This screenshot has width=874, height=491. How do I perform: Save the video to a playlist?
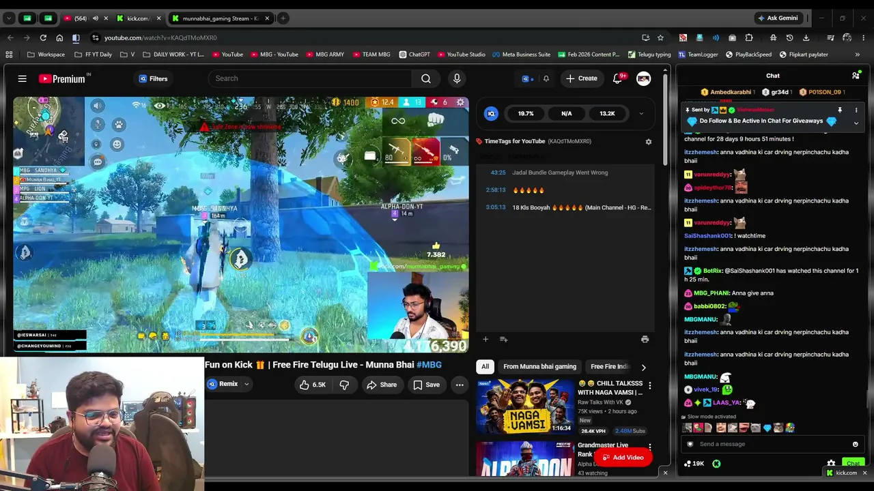(x=426, y=385)
